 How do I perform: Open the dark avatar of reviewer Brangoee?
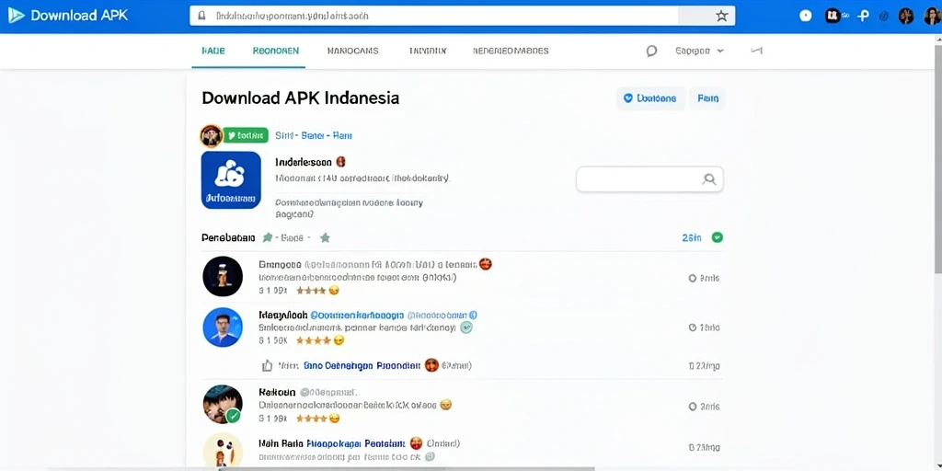[x=223, y=276]
